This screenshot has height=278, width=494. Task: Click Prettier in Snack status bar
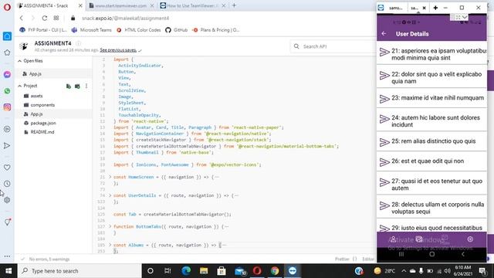pyautogui.click(x=342, y=259)
